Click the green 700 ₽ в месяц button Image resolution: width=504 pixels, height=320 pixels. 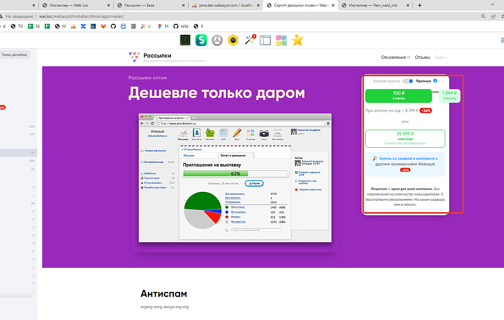pos(398,95)
